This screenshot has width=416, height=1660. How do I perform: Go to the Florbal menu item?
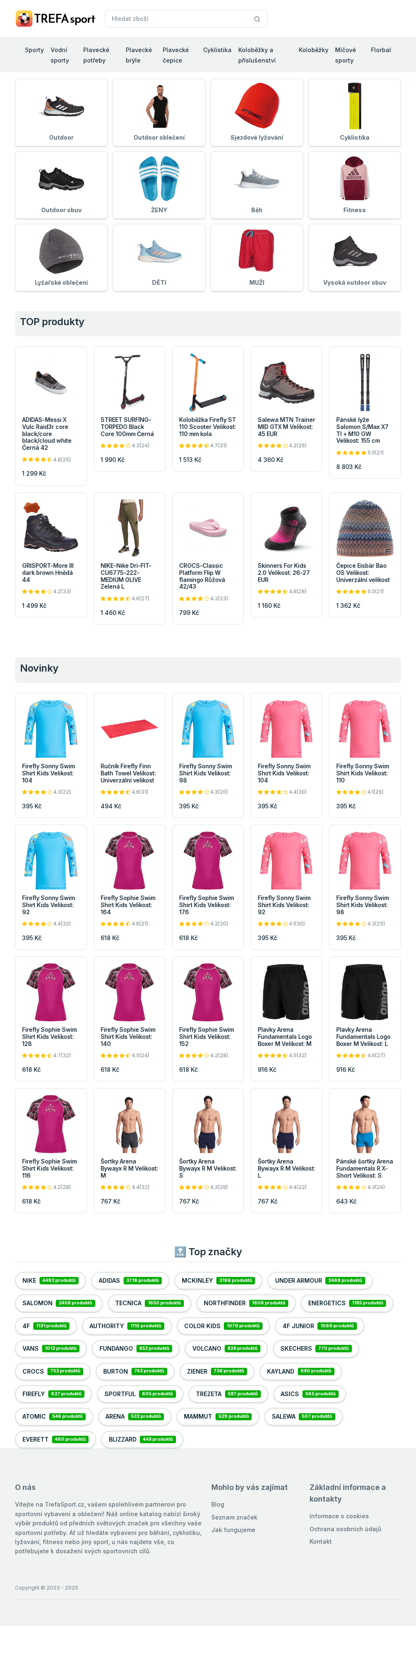pyautogui.click(x=381, y=50)
